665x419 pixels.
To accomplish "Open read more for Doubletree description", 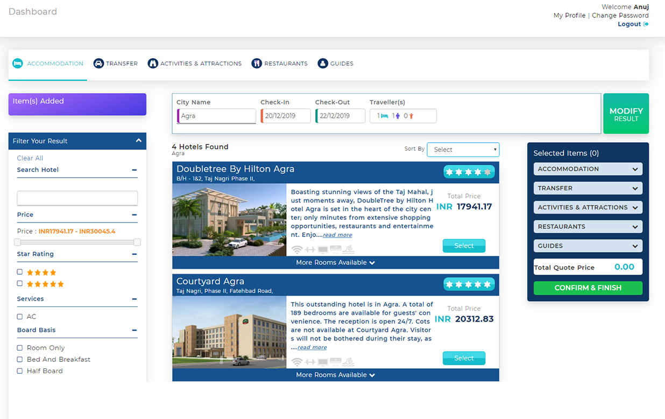I will pyautogui.click(x=337, y=235).
